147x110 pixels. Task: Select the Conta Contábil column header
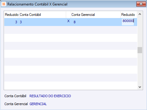(x=43, y=15)
